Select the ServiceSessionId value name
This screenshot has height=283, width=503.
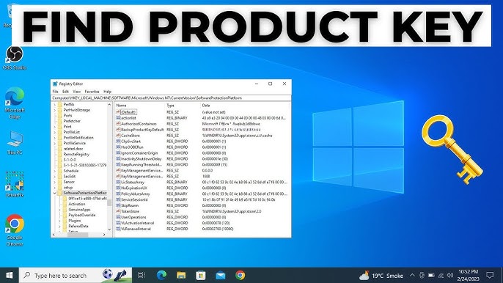point(134,199)
